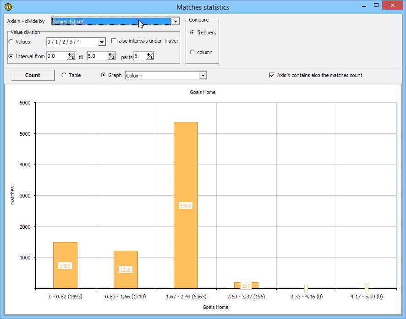Select the Interval from radio button
406x319 pixels.
pos(11,56)
